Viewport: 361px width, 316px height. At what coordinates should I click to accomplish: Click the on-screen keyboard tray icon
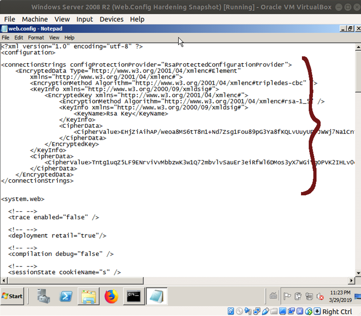coord(273,296)
